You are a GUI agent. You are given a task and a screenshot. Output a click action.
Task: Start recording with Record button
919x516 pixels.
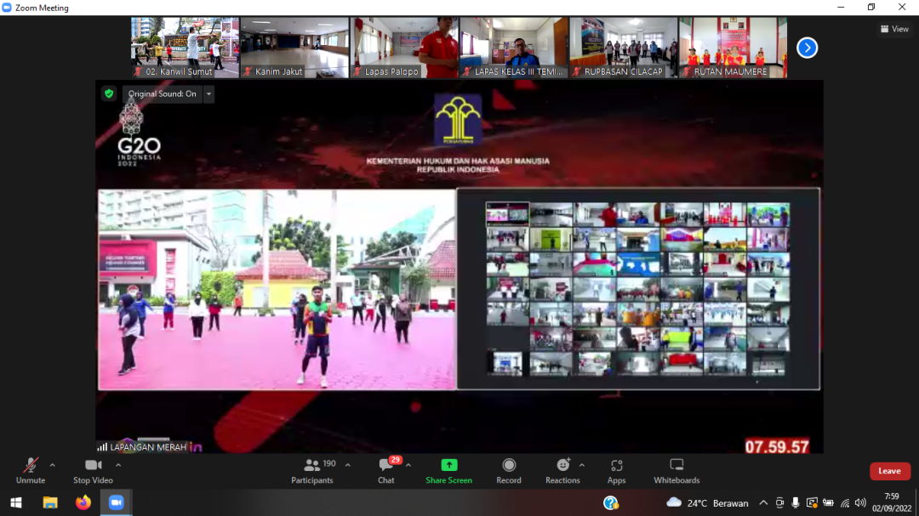509,470
